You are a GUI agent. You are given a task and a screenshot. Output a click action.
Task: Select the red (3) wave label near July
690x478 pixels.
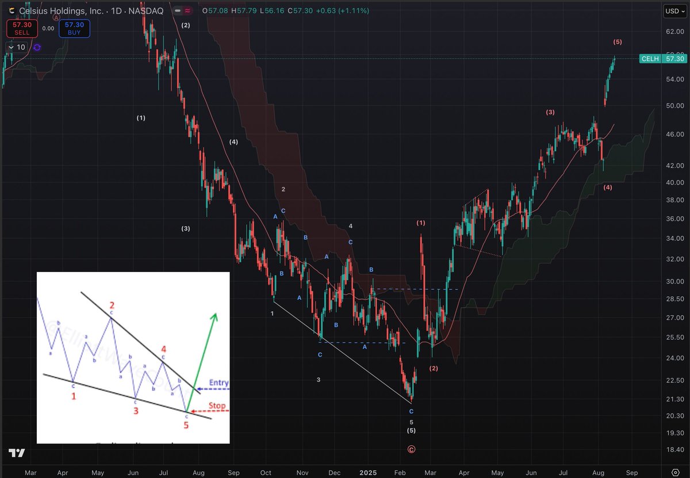tap(550, 112)
